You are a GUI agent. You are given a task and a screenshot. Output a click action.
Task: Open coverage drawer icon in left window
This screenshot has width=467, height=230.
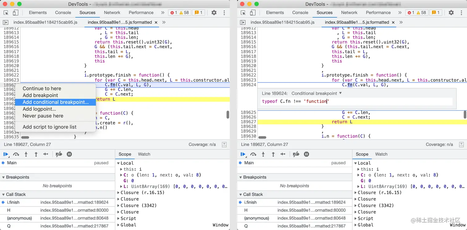[224, 144]
